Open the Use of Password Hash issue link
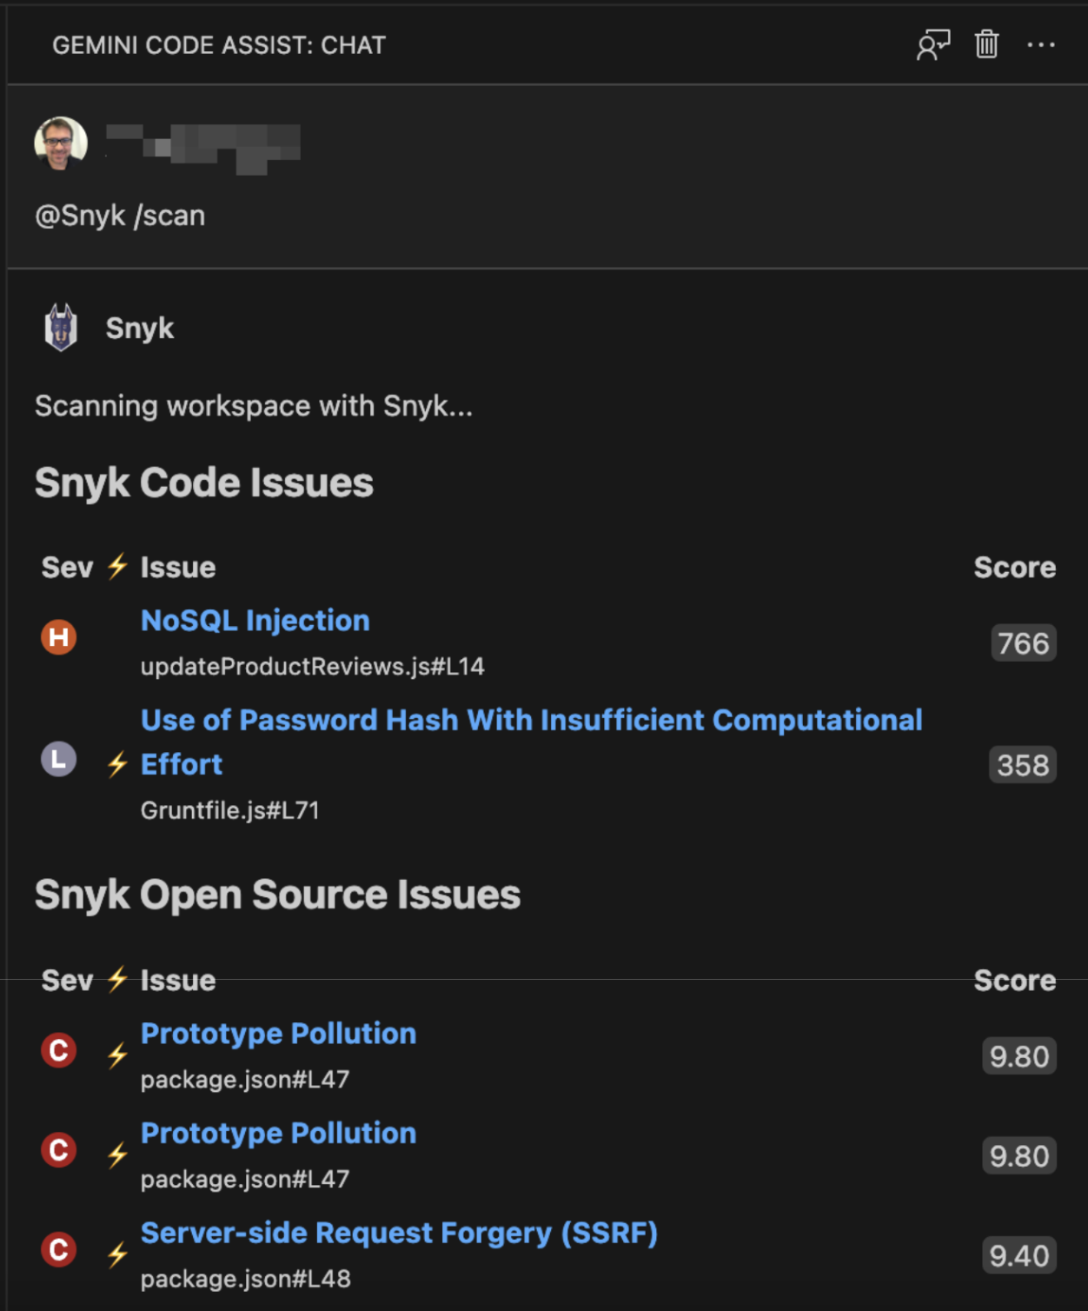The width and height of the screenshot is (1088, 1311). (532, 742)
